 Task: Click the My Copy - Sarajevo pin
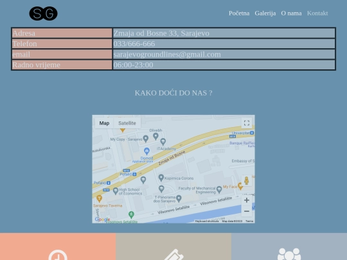pos(146,139)
